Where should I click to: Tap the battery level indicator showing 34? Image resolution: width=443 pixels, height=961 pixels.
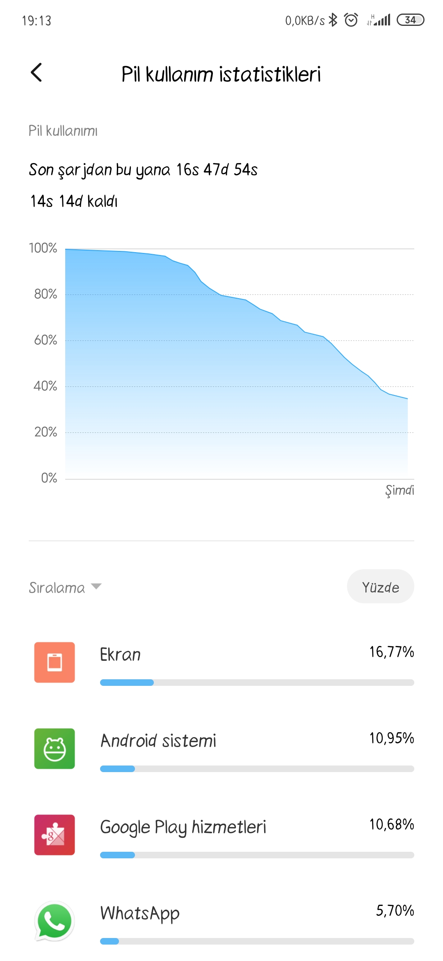pos(411,20)
